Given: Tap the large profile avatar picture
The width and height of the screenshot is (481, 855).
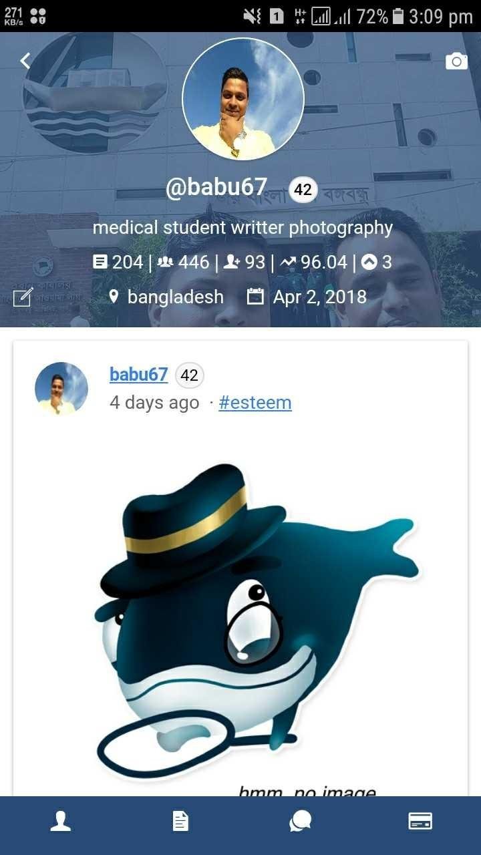Looking at the screenshot, I should 243,100.
